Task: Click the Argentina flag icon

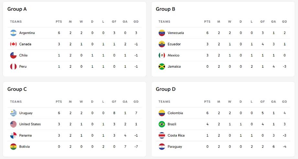Action: click(x=13, y=33)
